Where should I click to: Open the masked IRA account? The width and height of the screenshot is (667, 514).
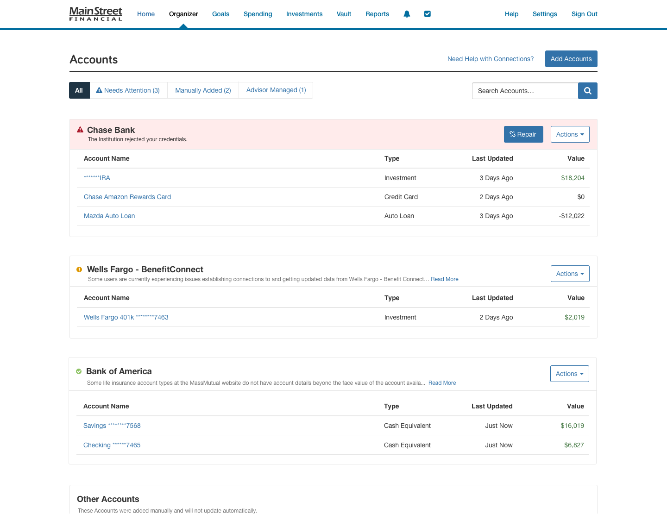click(x=97, y=178)
